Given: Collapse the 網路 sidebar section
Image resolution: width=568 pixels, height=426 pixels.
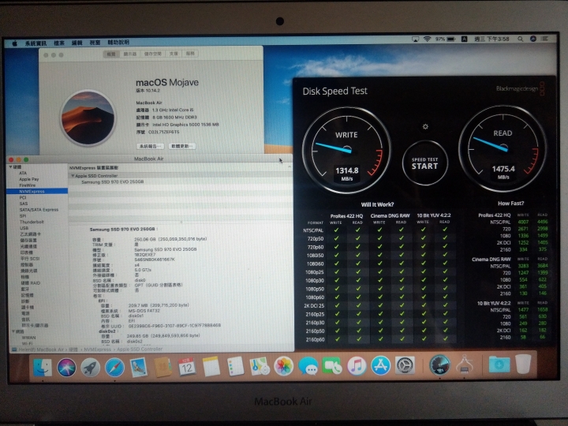Looking at the screenshot, I should tap(13, 331).
